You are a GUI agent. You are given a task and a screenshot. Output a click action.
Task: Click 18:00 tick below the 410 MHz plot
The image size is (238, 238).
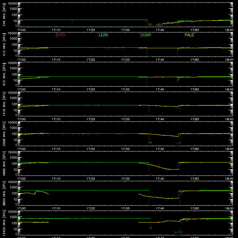pyautogui.click(x=229, y=60)
